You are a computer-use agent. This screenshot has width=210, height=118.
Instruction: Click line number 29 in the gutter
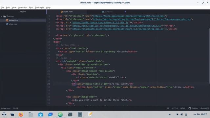point(49,84)
